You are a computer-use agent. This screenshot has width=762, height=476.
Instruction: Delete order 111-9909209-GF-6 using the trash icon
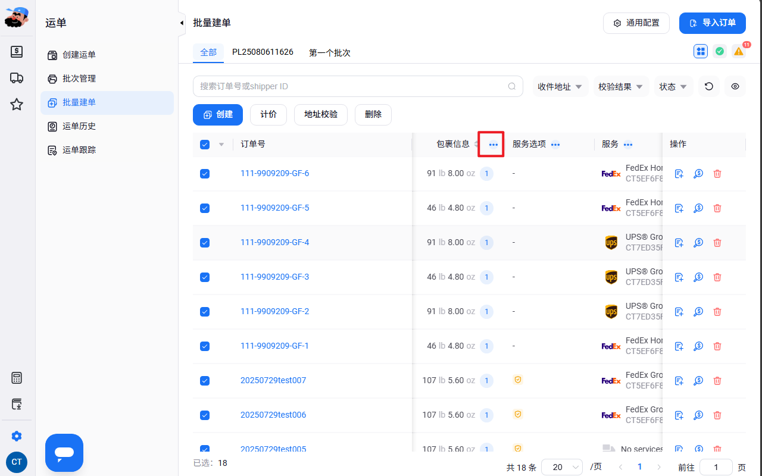[717, 174]
